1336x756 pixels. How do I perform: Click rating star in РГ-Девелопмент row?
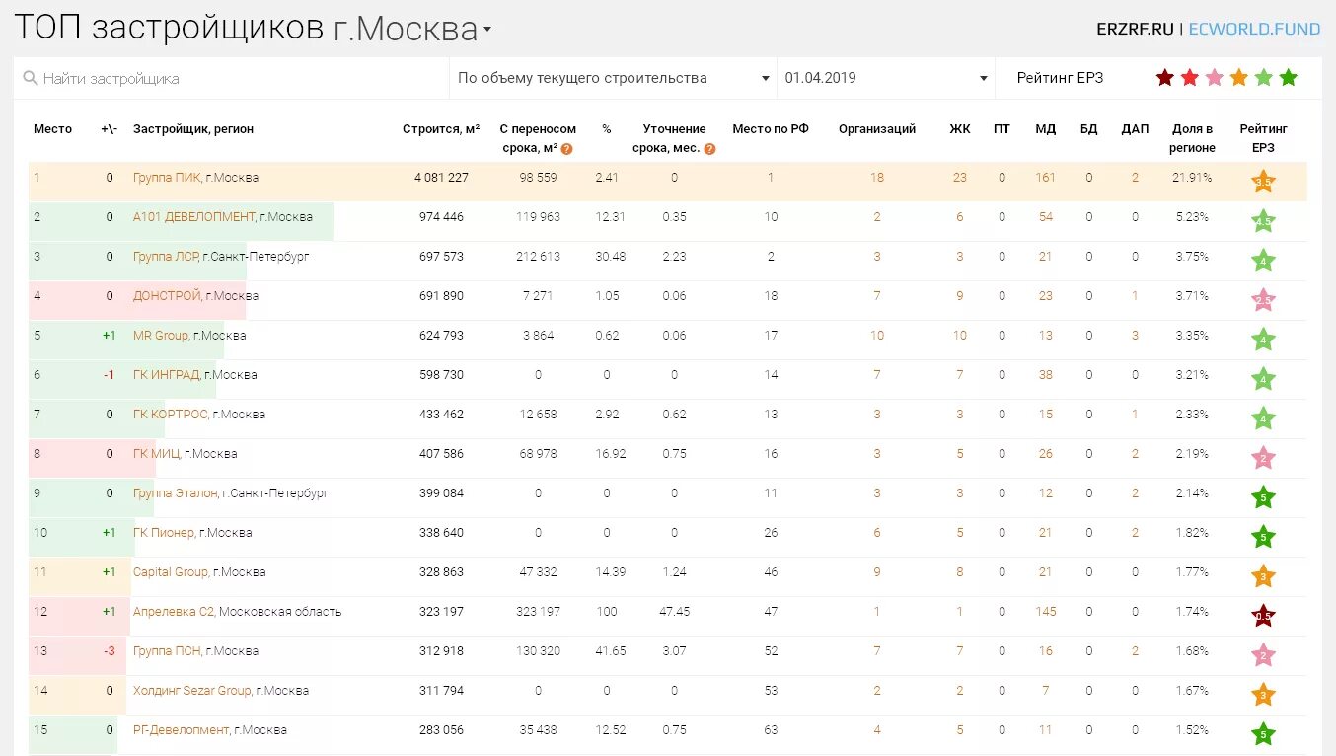coord(1264,734)
